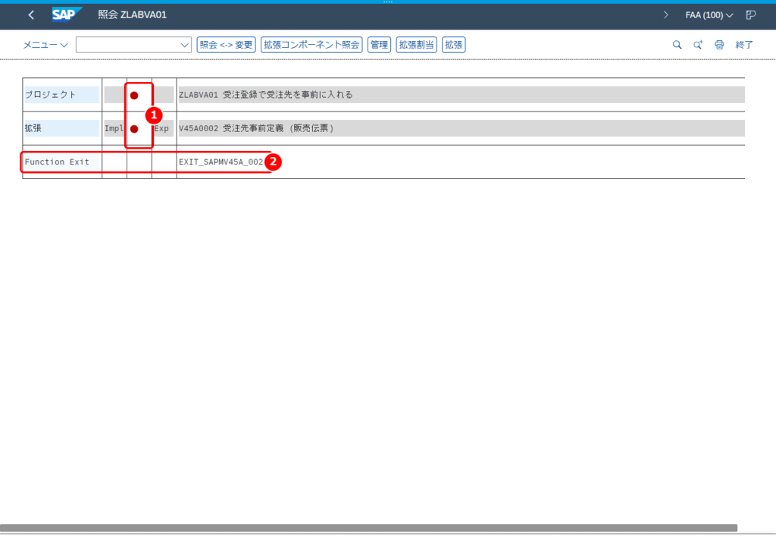The image size is (776, 559).
Task: Click the 拡張 toolbar button
Action: (x=453, y=45)
